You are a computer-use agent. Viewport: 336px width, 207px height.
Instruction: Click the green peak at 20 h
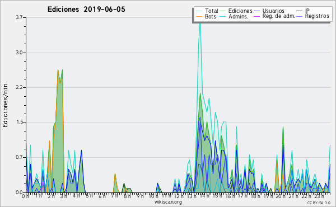(x=283, y=127)
